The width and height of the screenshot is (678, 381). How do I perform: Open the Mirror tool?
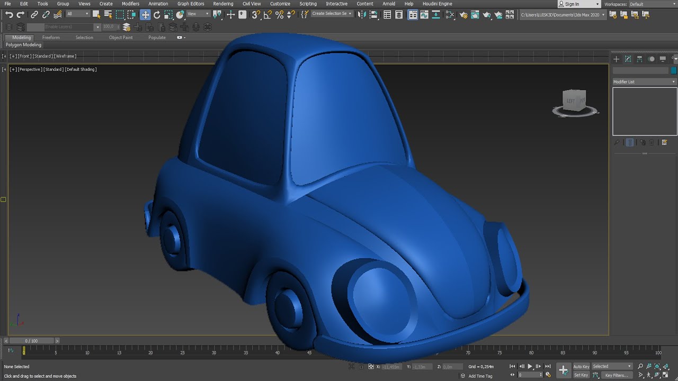[x=362, y=15]
